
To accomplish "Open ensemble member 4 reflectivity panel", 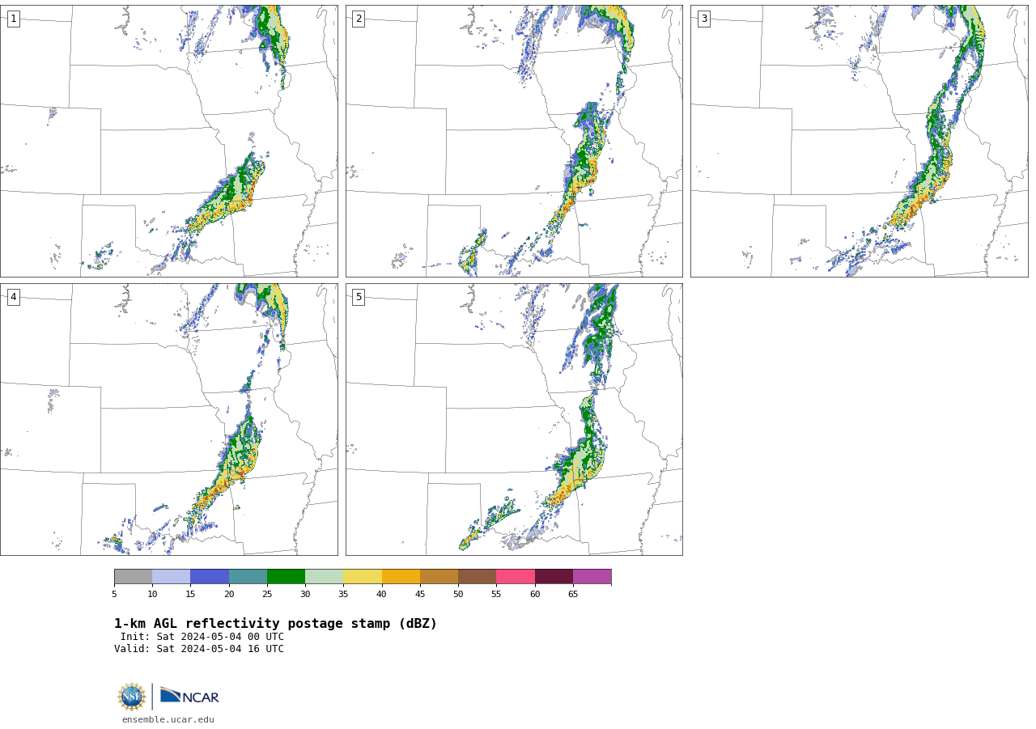I will coord(169,419).
